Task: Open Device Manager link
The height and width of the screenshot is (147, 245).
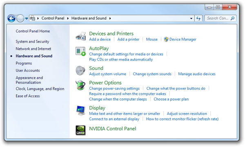Action: tap(183, 39)
